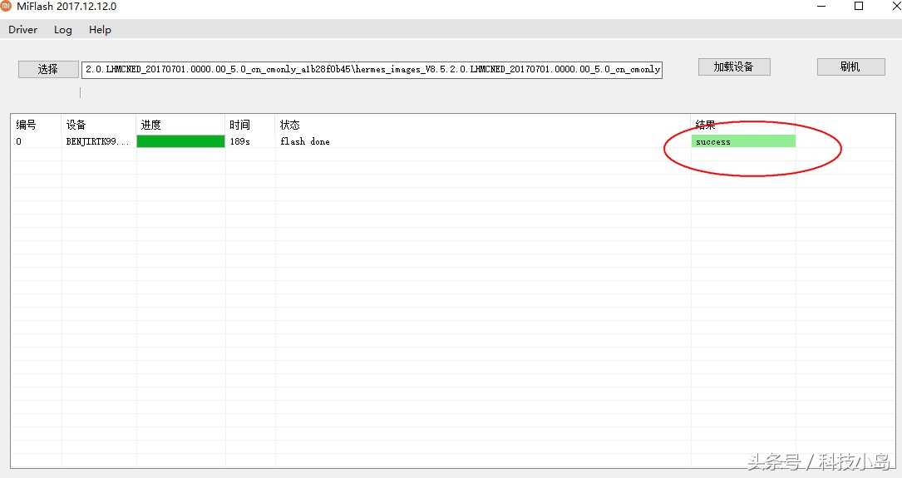Maximize the MiFlash window
Image resolution: width=902 pixels, height=478 pixels.
tap(859, 7)
